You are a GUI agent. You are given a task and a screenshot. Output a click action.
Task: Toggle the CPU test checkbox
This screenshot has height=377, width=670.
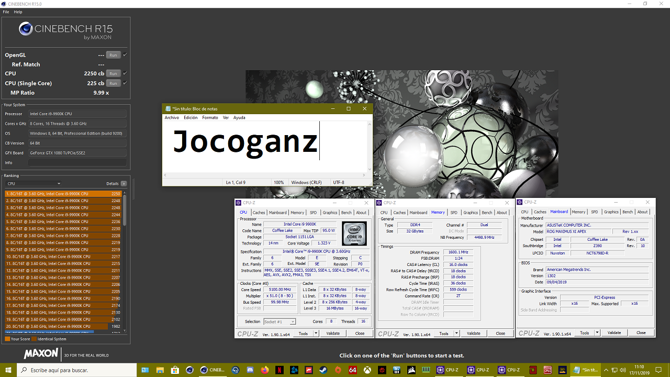click(125, 73)
